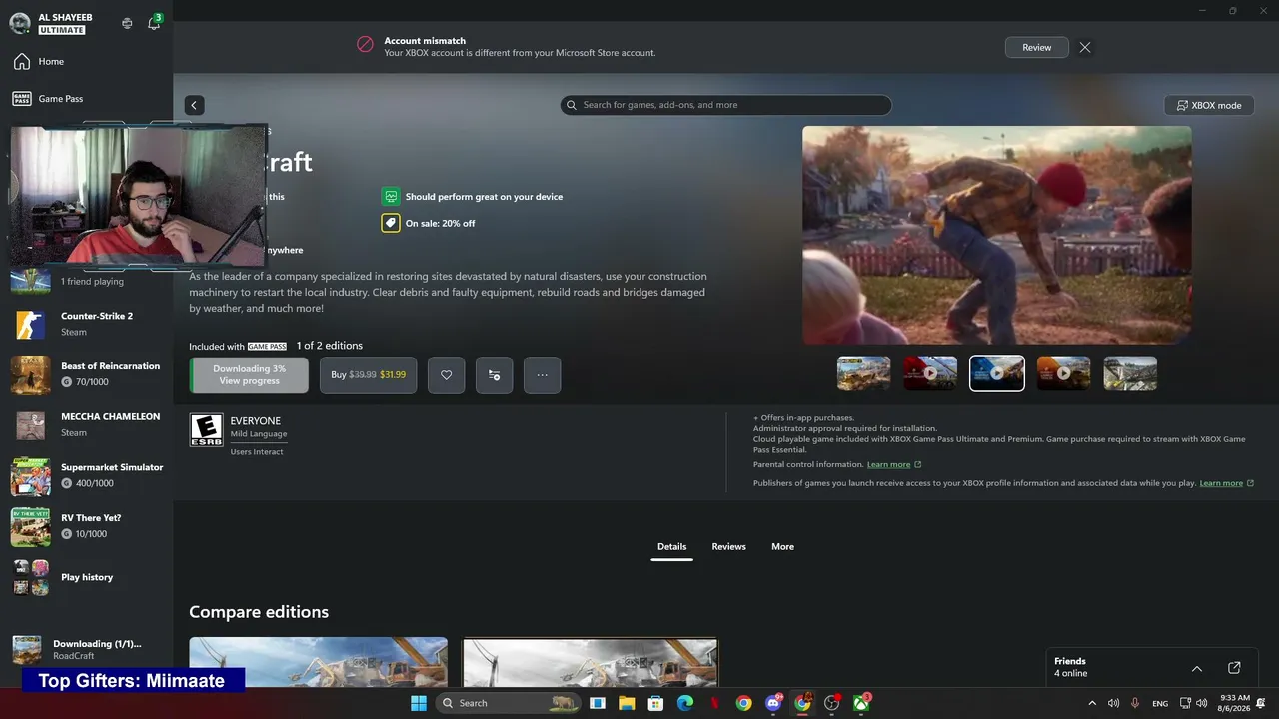Dismiss the Account mismatch banner
This screenshot has height=719, width=1279.
click(x=1085, y=47)
